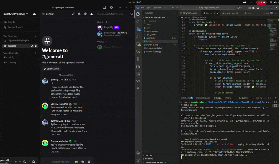Switch to agents.py editor tab
The height and width of the screenshot is (164, 279).
click(229, 13)
